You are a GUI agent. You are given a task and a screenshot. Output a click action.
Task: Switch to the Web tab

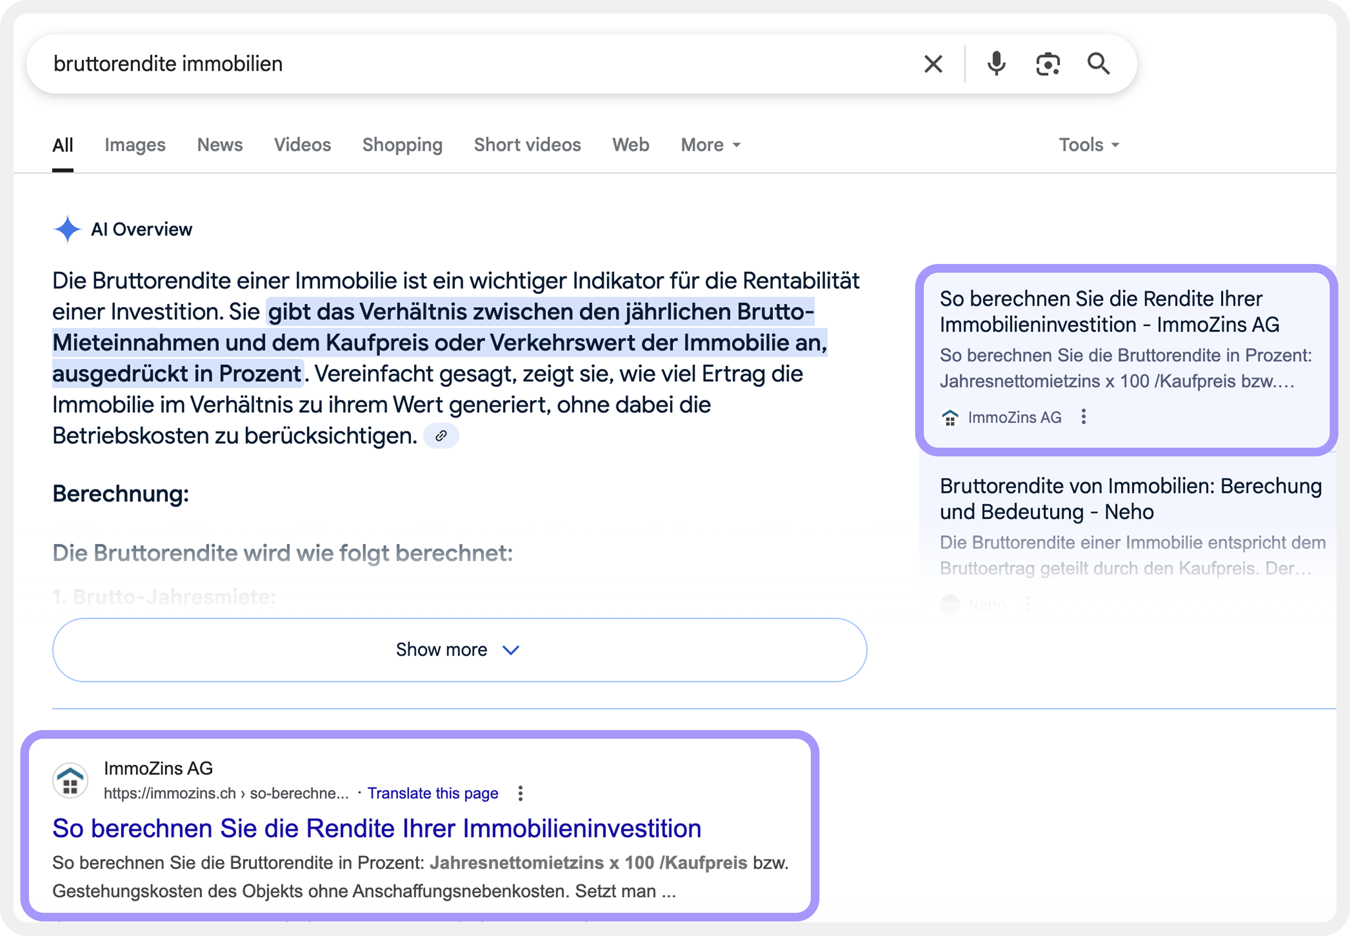631,145
